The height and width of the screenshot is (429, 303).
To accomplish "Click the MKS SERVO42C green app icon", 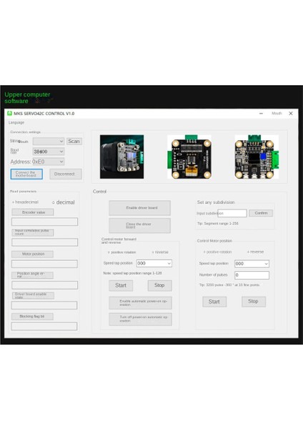I will click(9, 113).
